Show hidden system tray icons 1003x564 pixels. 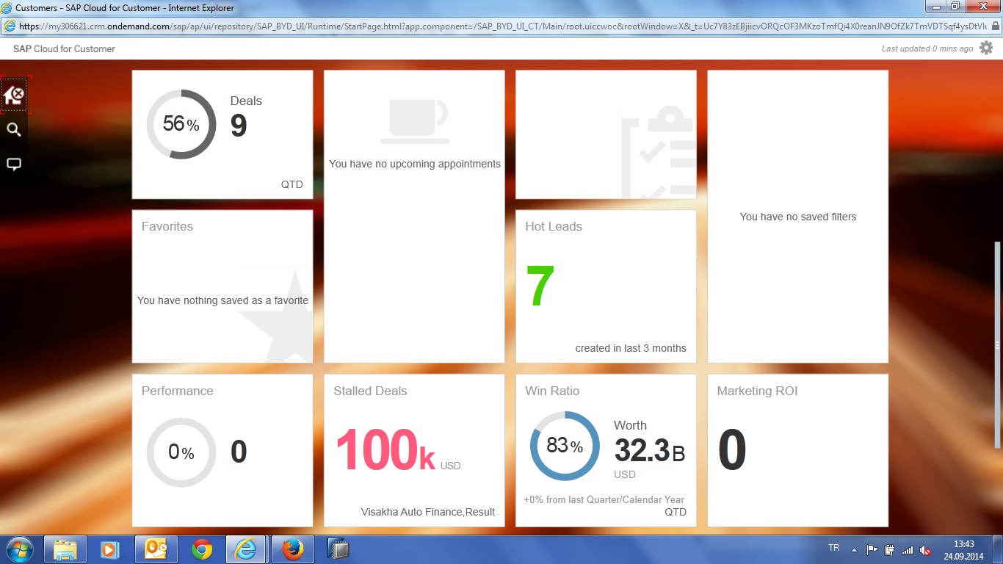[x=854, y=549]
